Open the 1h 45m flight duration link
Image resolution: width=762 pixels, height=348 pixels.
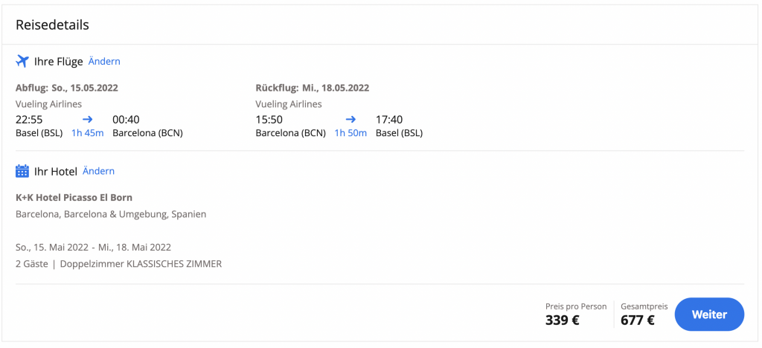coord(87,134)
